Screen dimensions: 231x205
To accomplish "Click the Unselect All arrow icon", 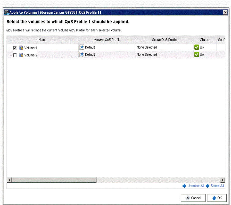I will click(184, 186).
